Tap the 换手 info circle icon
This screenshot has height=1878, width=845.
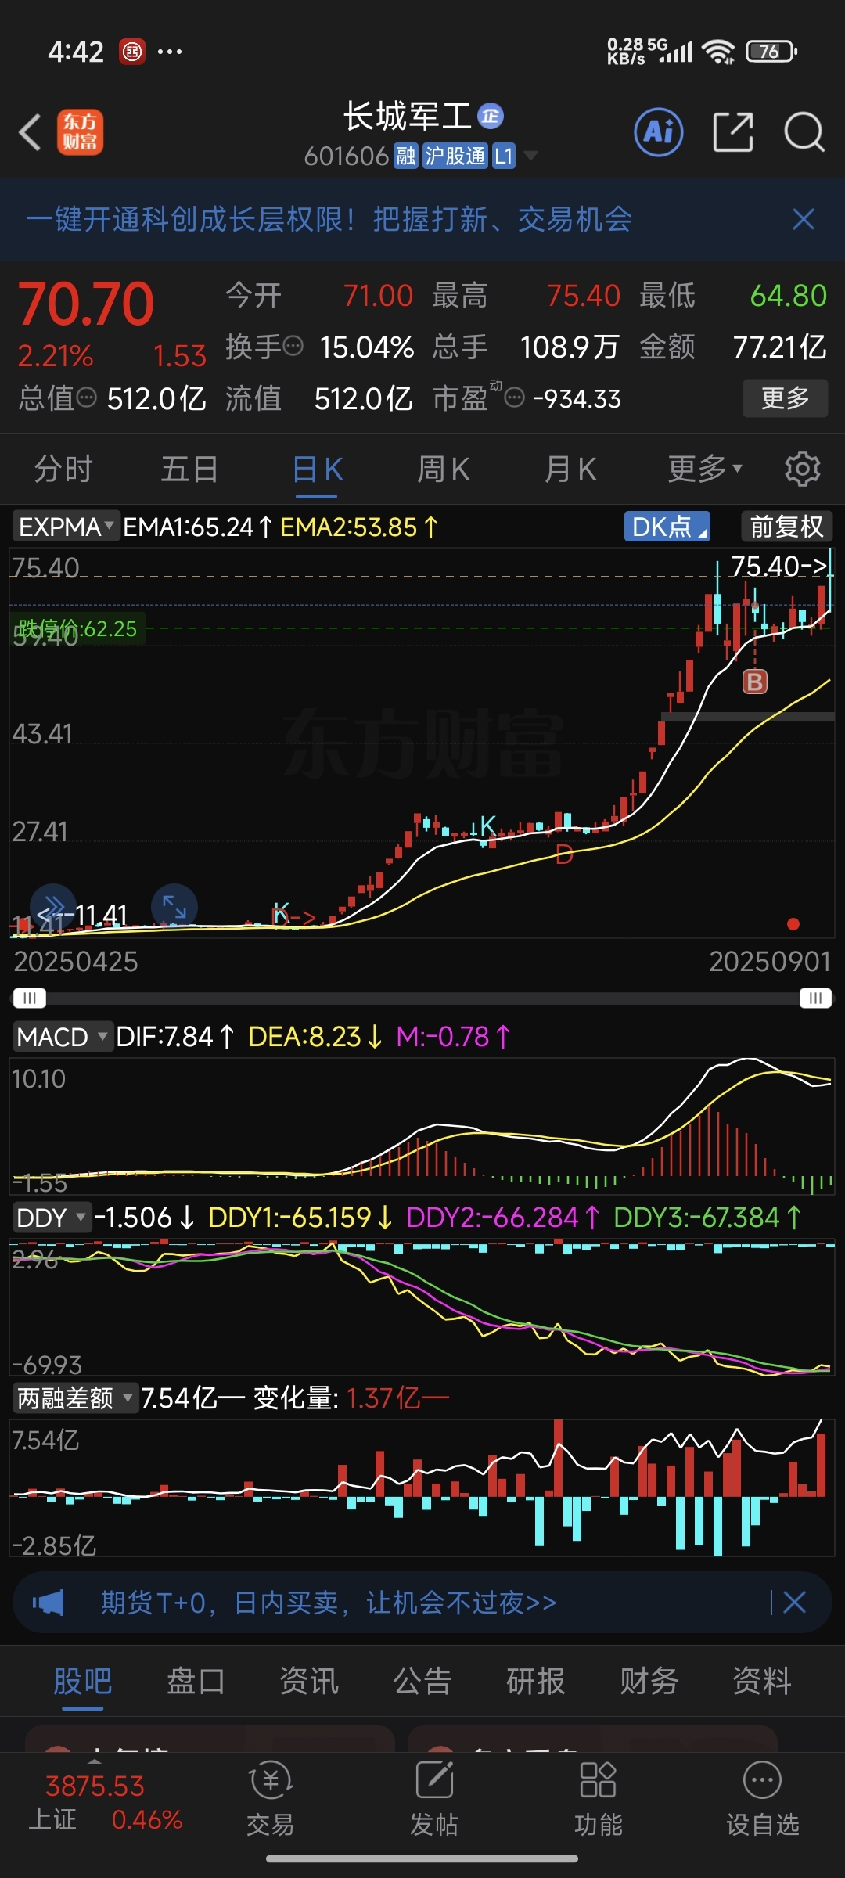[293, 346]
